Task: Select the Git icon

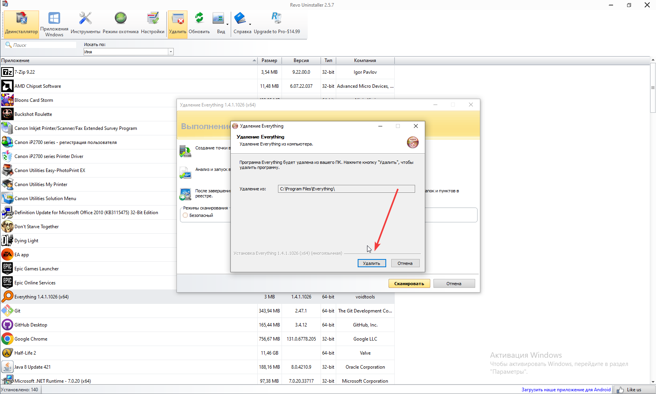Action: pos(7,311)
